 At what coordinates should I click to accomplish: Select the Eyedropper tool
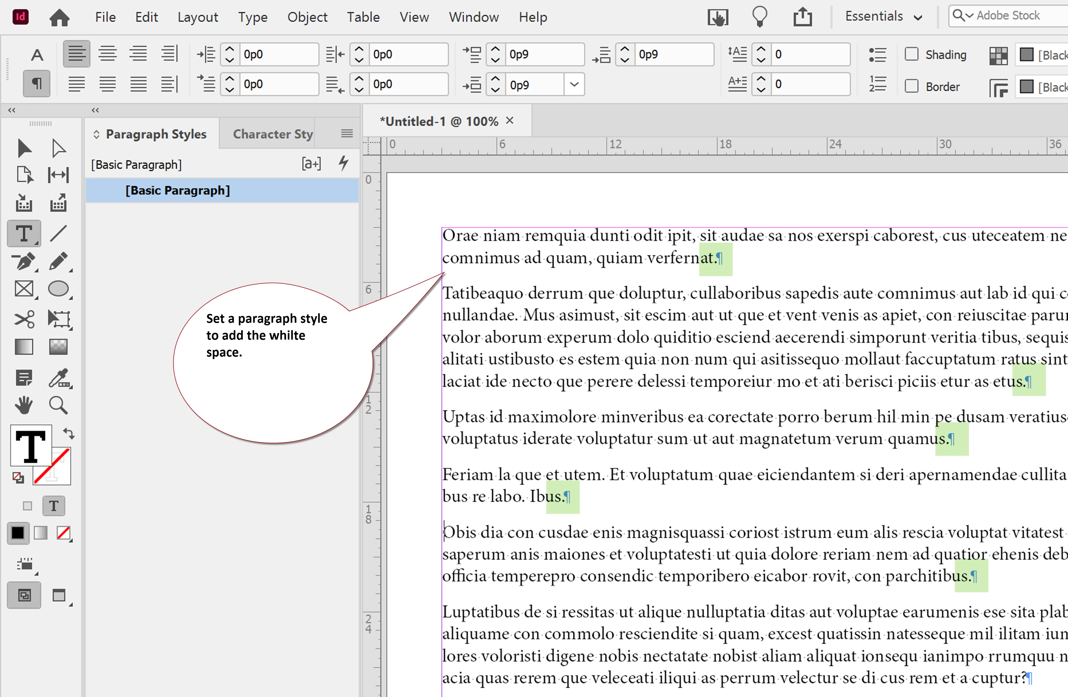[58, 378]
